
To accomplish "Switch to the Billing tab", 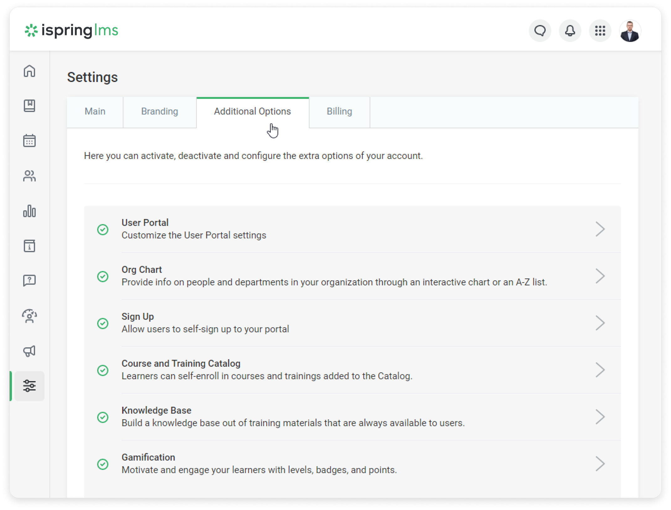I will coord(339,111).
